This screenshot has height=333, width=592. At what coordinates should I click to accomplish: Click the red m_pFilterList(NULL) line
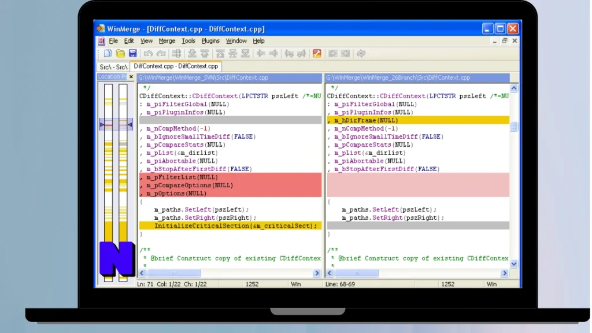(230, 177)
